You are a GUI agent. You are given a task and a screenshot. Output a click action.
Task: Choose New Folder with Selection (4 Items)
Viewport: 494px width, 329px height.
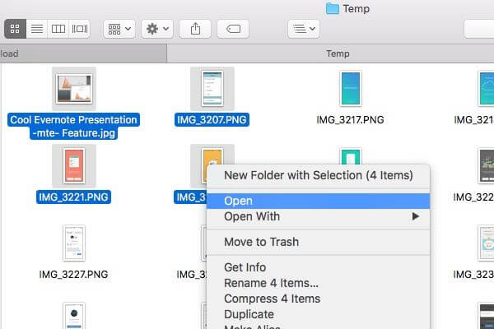(318, 175)
